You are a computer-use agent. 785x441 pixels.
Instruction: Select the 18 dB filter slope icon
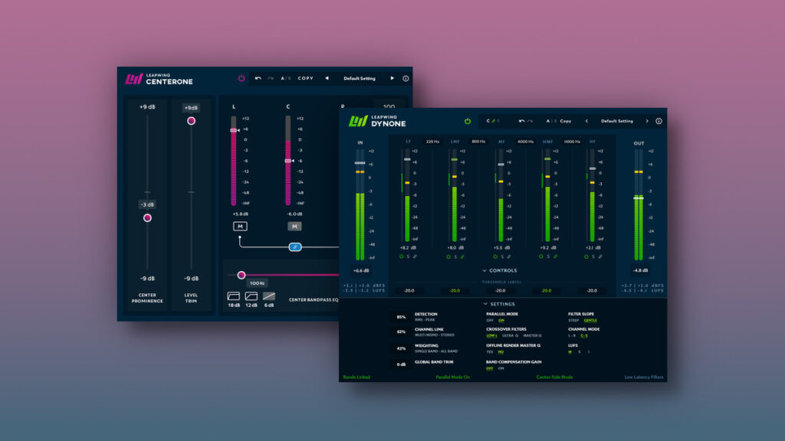tap(233, 296)
